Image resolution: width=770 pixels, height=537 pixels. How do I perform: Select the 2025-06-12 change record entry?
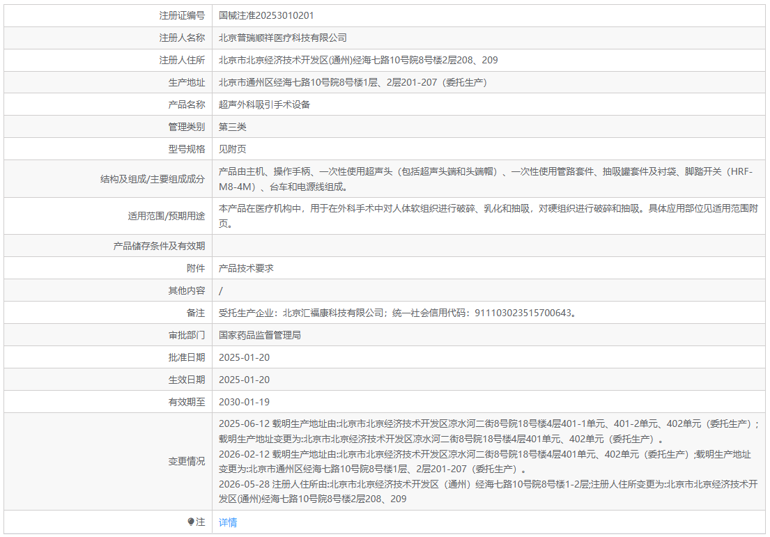click(x=489, y=431)
